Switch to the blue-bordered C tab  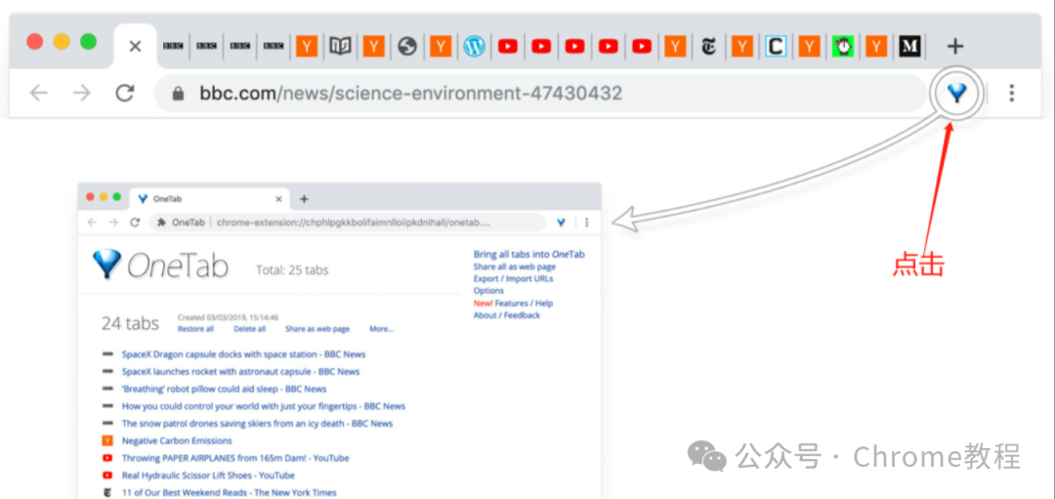pyautogui.click(x=776, y=47)
